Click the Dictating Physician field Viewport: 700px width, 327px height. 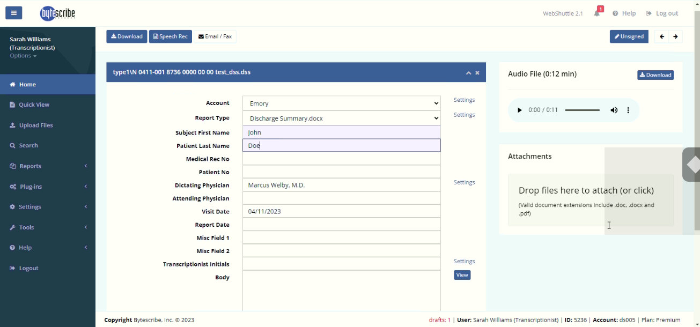[342, 185]
